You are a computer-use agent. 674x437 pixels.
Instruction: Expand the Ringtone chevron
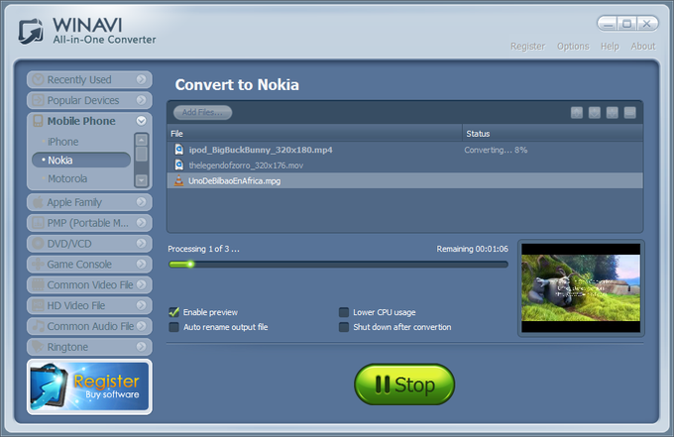pos(141,347)
